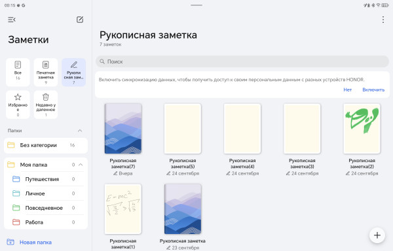This screenshot has width=393, height=251.
Task: Tap the floating plus add-note button
Action: click(377, 235)
